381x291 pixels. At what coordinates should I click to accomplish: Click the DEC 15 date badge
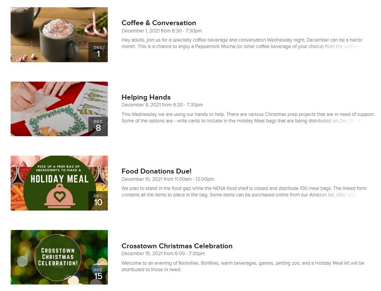(98, 275)
